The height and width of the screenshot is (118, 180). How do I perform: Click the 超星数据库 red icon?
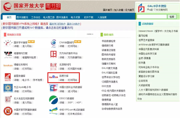point(8,77)
